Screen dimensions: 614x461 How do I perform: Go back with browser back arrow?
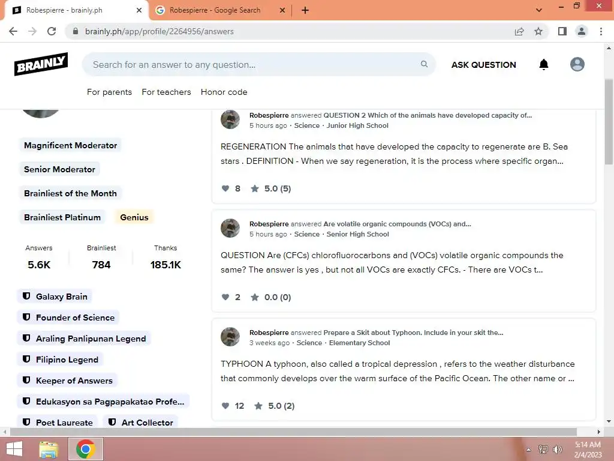[x=13, y=31]
